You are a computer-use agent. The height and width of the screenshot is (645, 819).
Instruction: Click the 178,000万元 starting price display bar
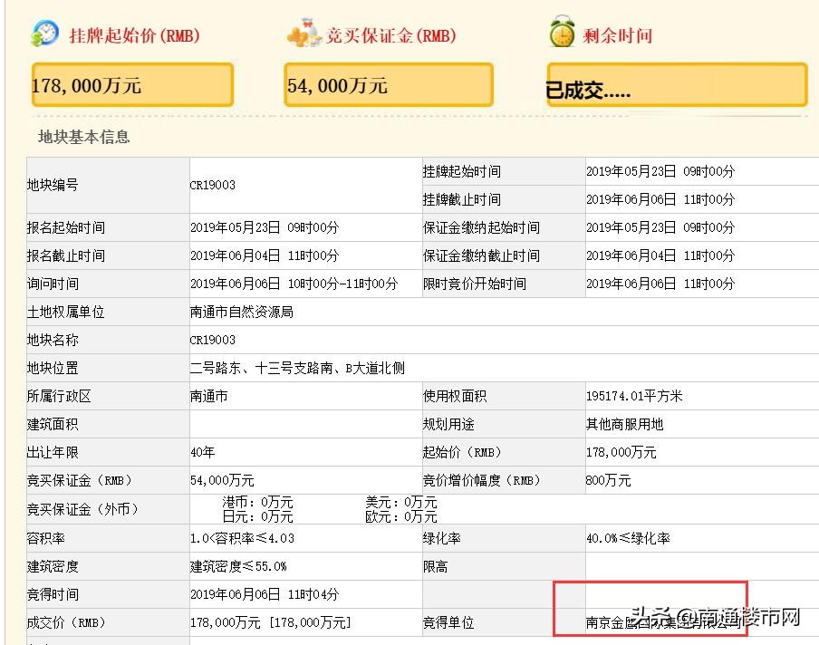point(130,83)
